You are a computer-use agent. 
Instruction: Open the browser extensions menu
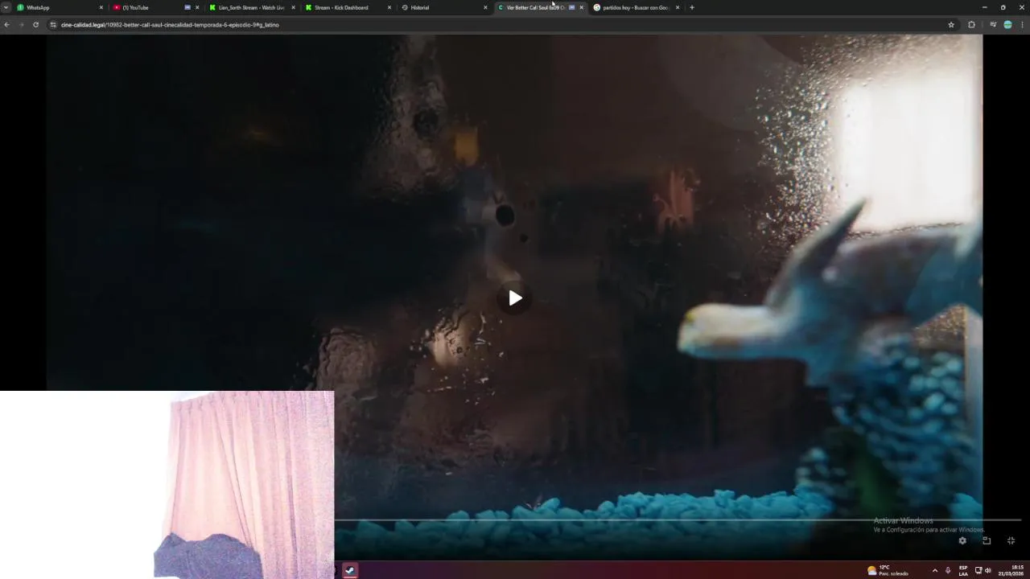pyautogui.click(x=971, y=25)
